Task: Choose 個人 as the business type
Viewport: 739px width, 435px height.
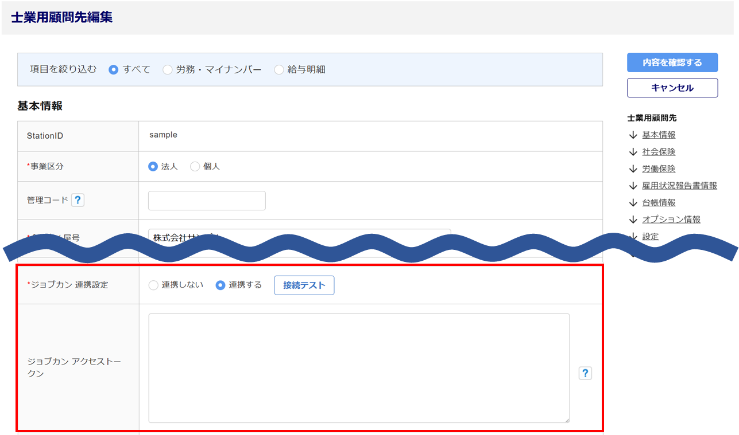Action: 195,166
